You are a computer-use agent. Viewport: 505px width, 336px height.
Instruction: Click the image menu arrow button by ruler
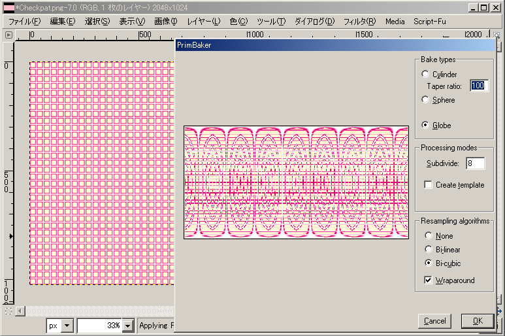8,35
